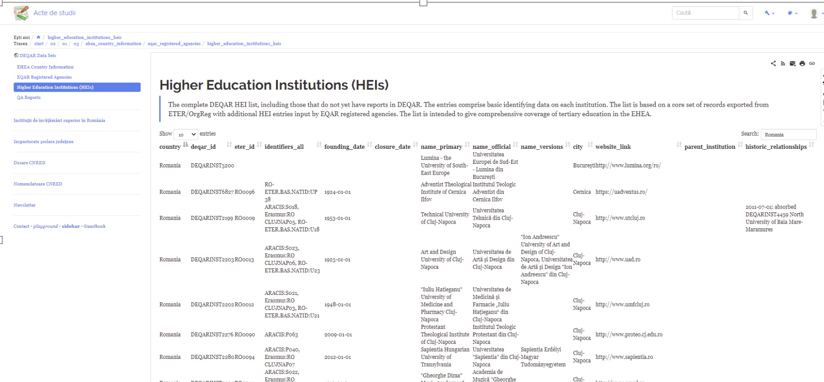
Task: Click the playground link in sidebar
Action: pos(45,226)
